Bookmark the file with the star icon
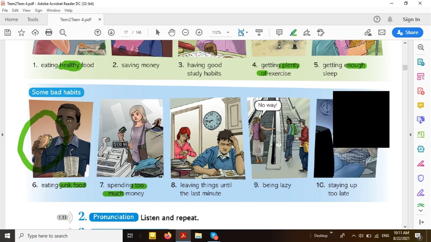 pyautogui.click(x=22, y=33)
